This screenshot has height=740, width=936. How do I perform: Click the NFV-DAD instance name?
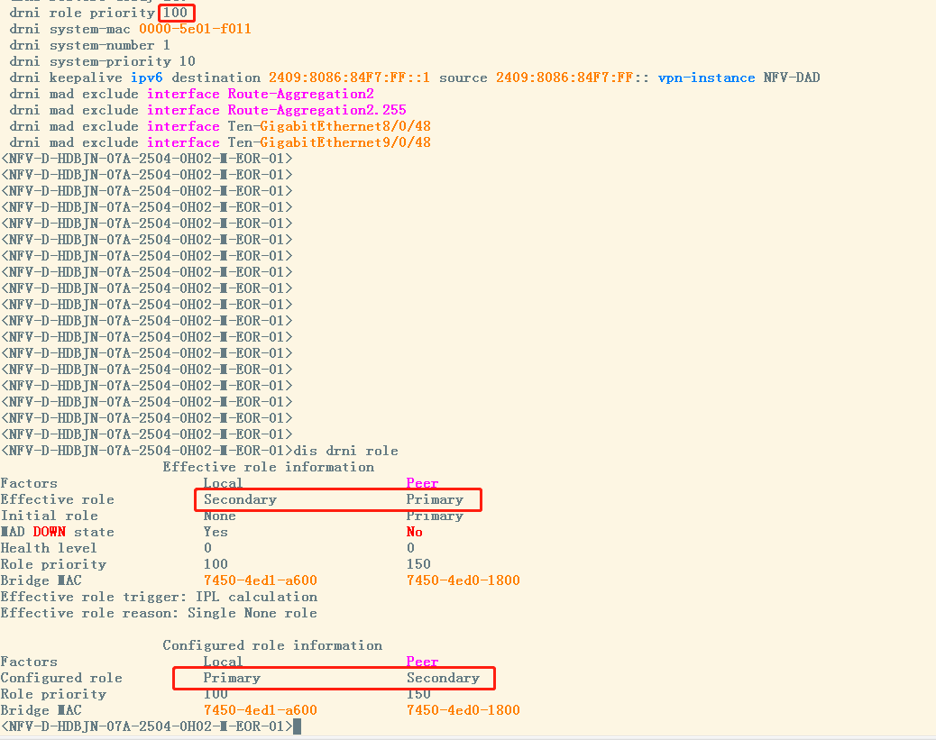(792, 78)
